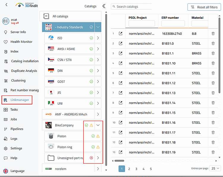The height and width of the screenshot is (177, 223).
Task: Toggle the ISO green check status
Action: pos(91,38)
